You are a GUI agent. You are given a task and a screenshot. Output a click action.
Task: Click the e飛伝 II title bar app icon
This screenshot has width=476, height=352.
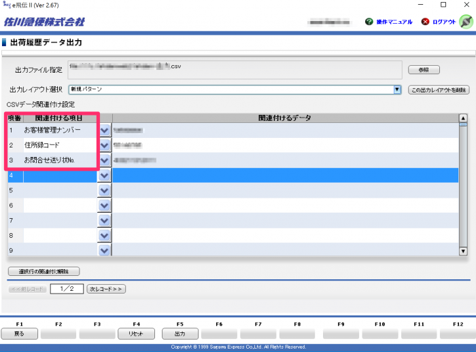[x=7, y=4]
